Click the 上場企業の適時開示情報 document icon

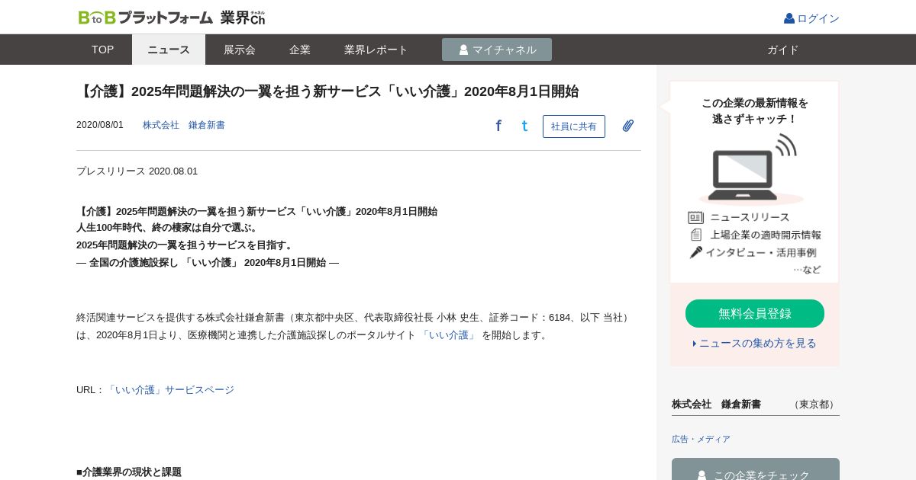point(696,235)
